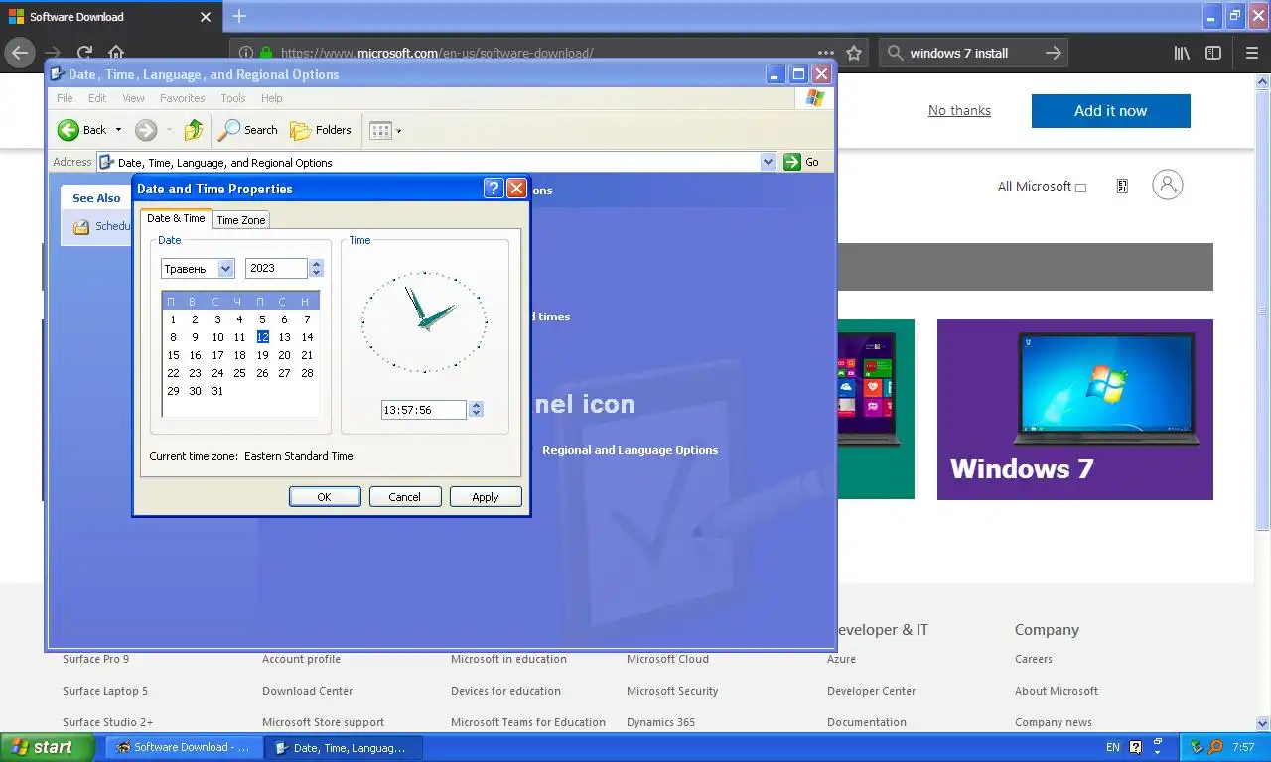
Task: Open the Tools menu
Action: pos(233,98)
